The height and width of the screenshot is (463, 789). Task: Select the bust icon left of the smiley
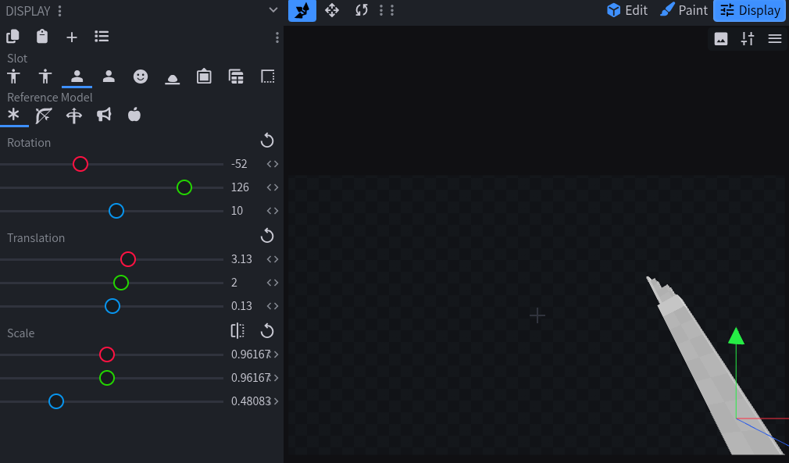coord(109,77)
